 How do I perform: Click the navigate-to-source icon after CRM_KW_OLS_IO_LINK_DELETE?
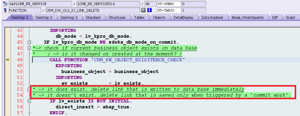pyautogui.click(x=143, y=10)
